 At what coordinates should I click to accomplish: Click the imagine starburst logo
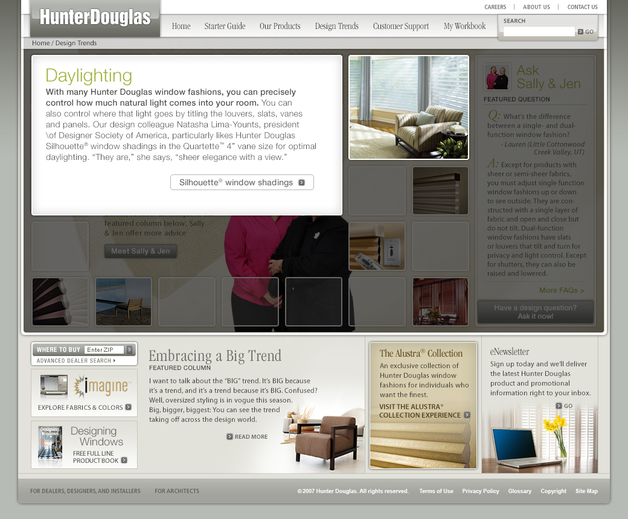coord(101,387)
